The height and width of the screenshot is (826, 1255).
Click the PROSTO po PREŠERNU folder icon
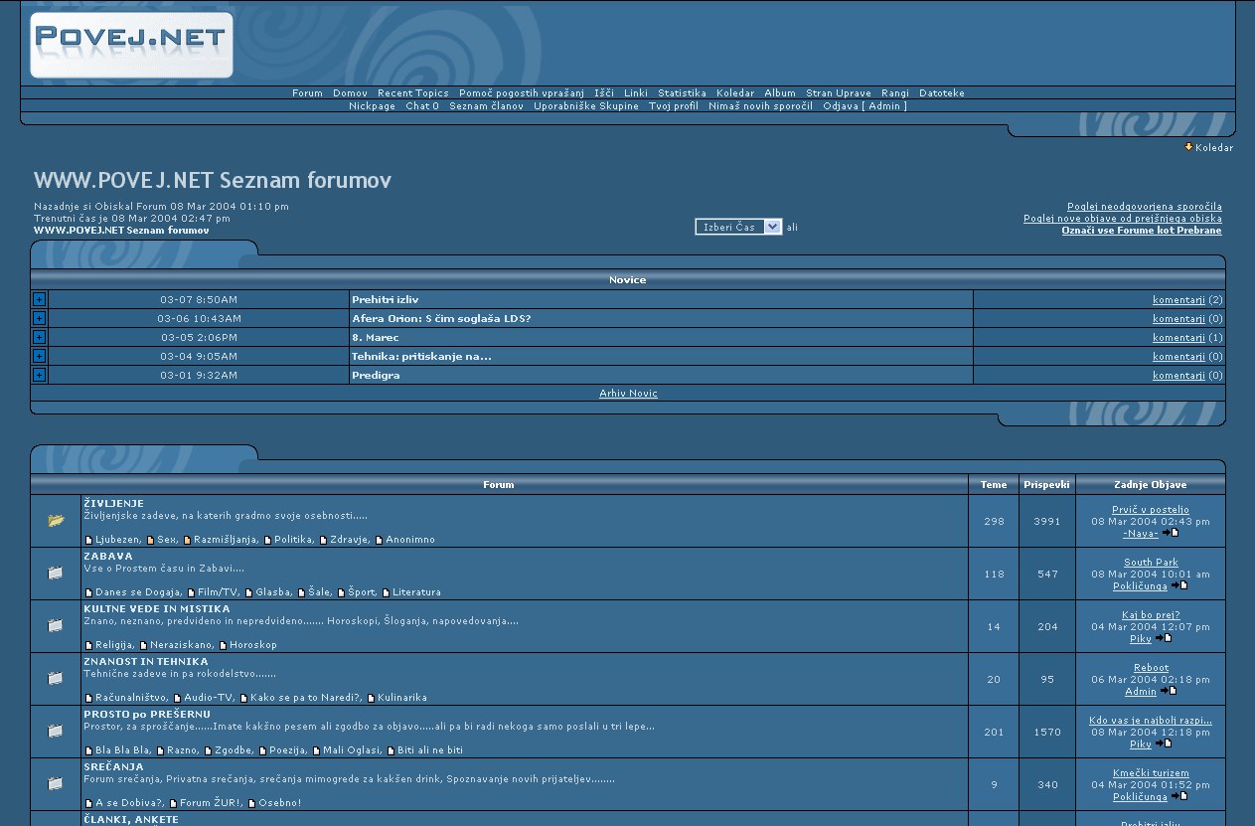[56, 731]
